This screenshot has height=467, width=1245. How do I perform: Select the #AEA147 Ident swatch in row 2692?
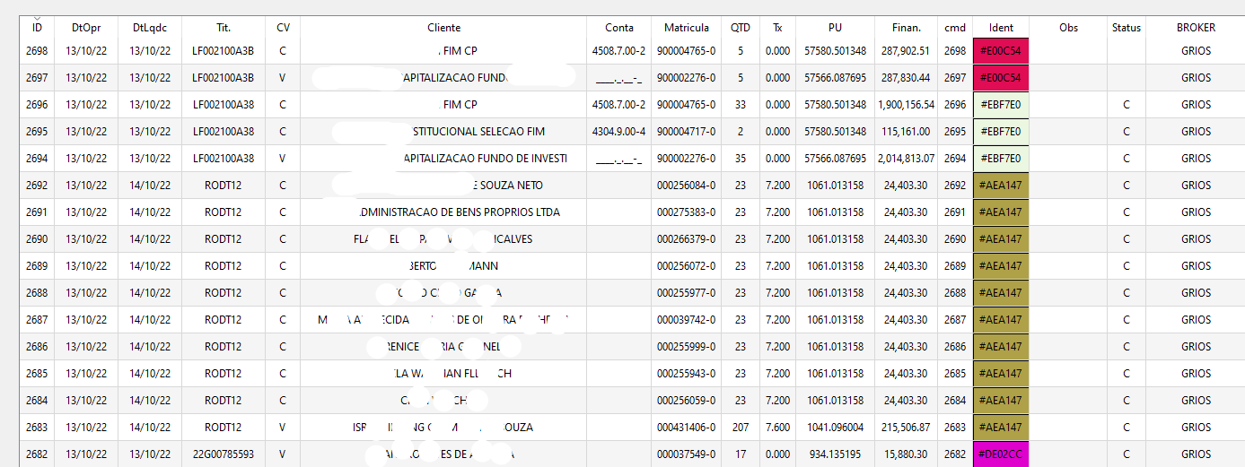point(1001,186)
